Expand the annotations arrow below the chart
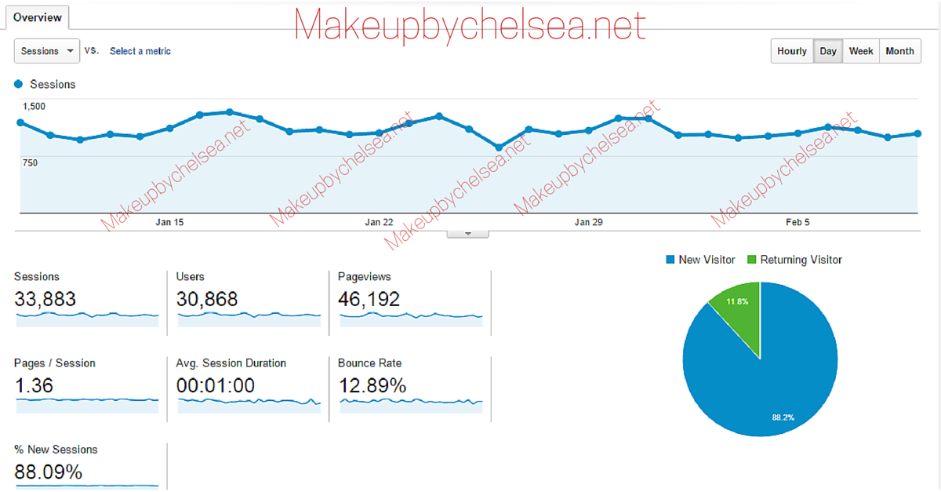Image resolution: width=941 pixels, height=492 pixels. click(x=467, y=233)
